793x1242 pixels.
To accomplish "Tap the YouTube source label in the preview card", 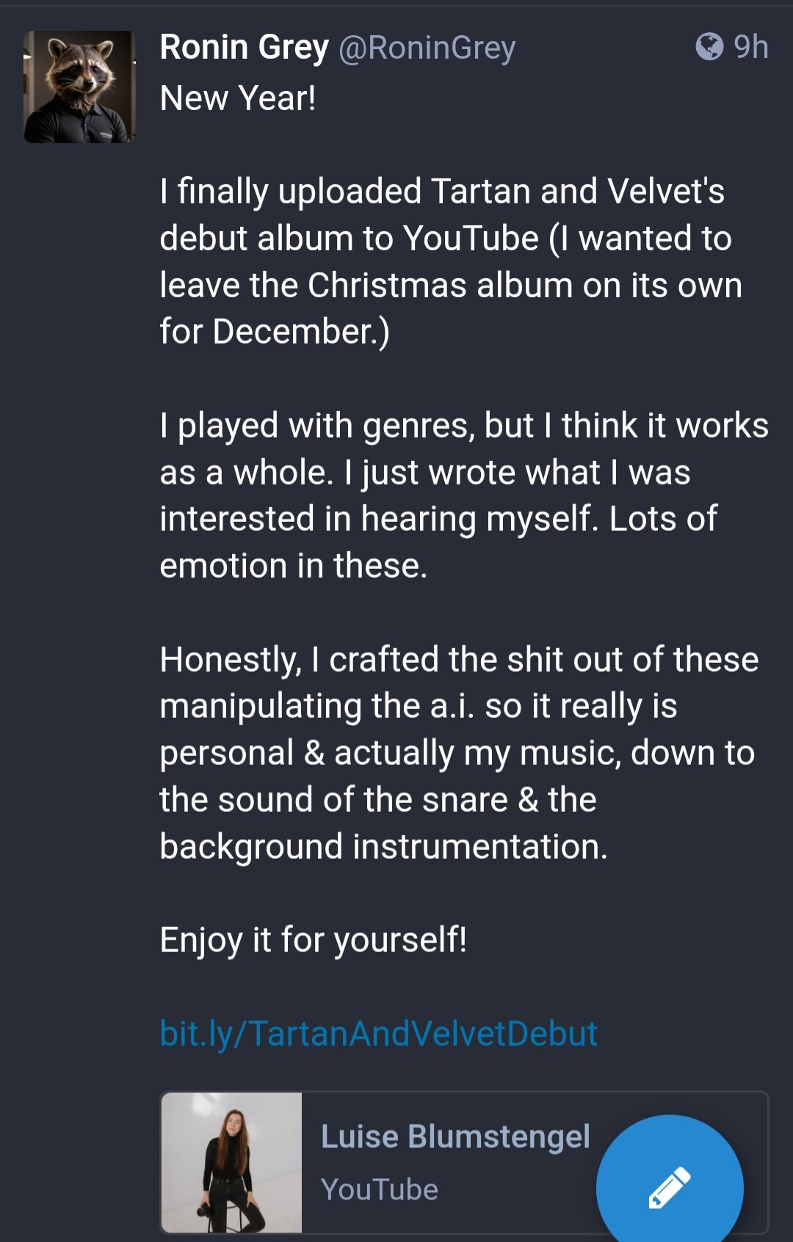I will point(379,1189).
